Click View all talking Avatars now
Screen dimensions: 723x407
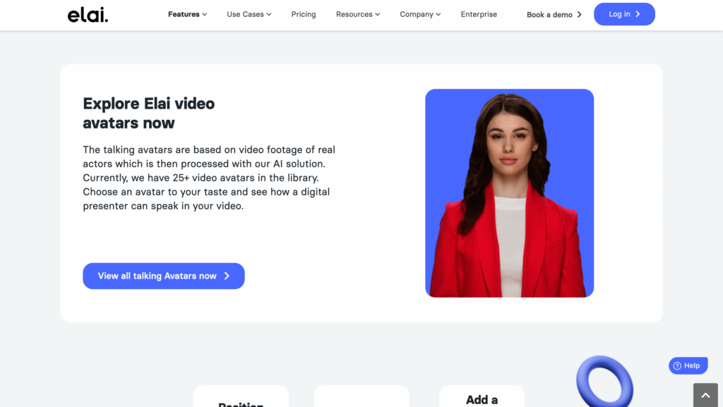164,276
